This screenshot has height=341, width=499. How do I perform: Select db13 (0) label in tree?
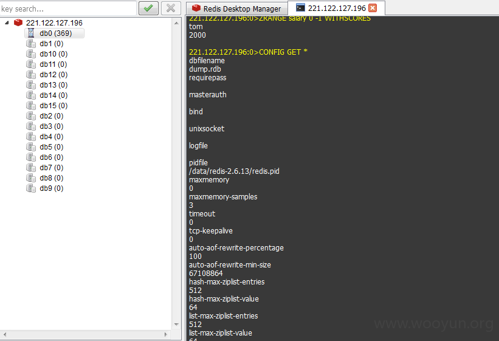(53, 85)
